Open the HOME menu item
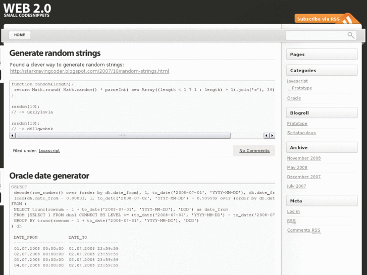The image size is (367, 275). click(19, 35)
